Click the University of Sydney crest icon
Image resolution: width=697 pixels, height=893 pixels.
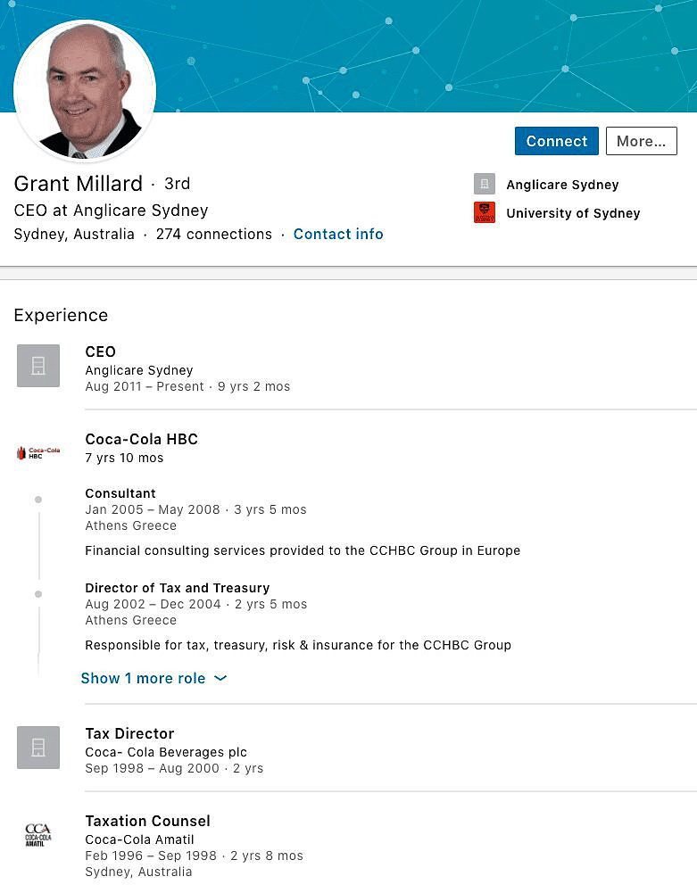coord(484,213)
